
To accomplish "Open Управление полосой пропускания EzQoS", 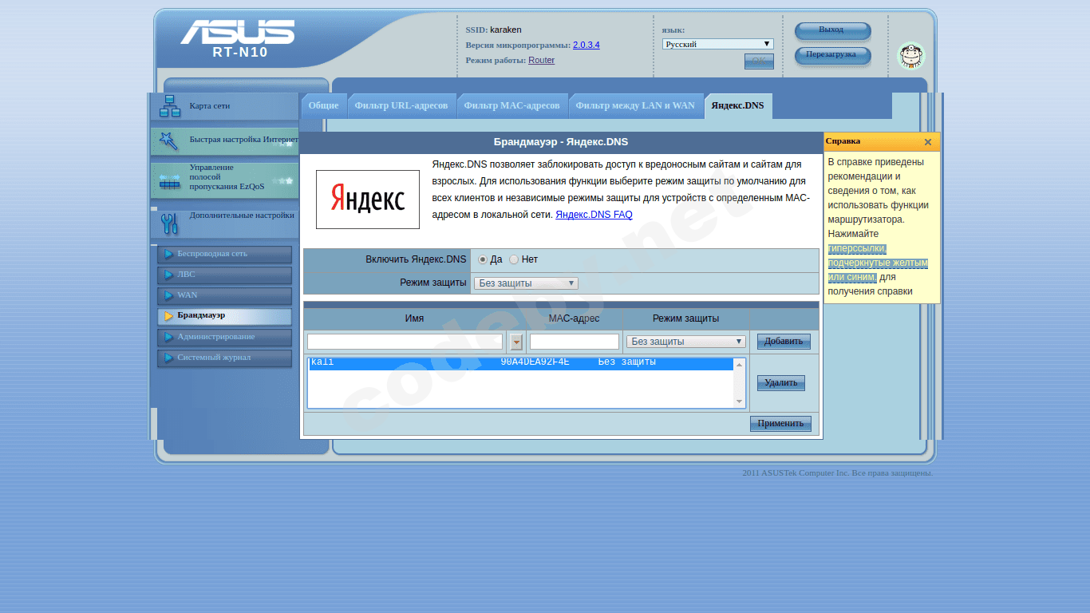I will click(x=224, y=180).
